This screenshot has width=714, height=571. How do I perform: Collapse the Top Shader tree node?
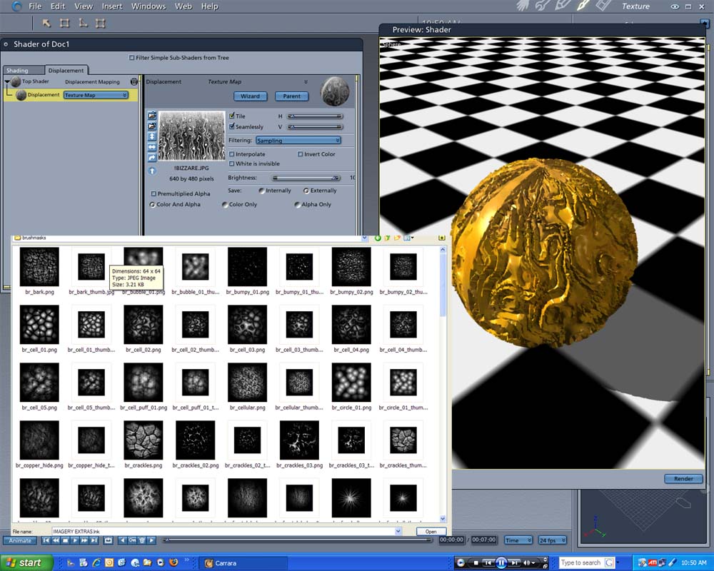point(7,82)
